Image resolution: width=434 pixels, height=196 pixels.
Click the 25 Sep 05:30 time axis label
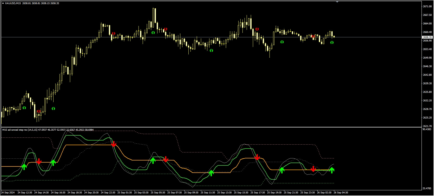click(x=158, y=193)
